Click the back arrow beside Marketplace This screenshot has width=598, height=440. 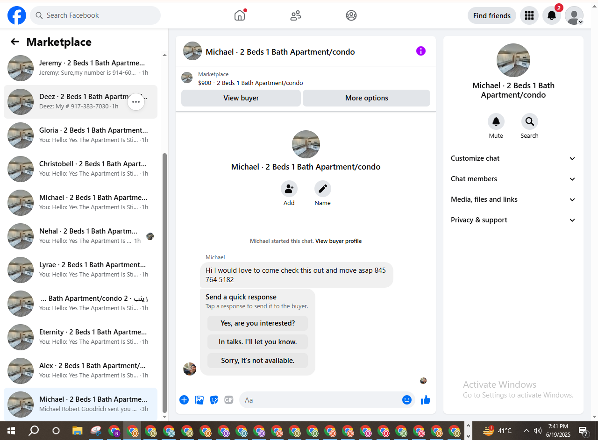pyautogui.click(x=15, y=42)
